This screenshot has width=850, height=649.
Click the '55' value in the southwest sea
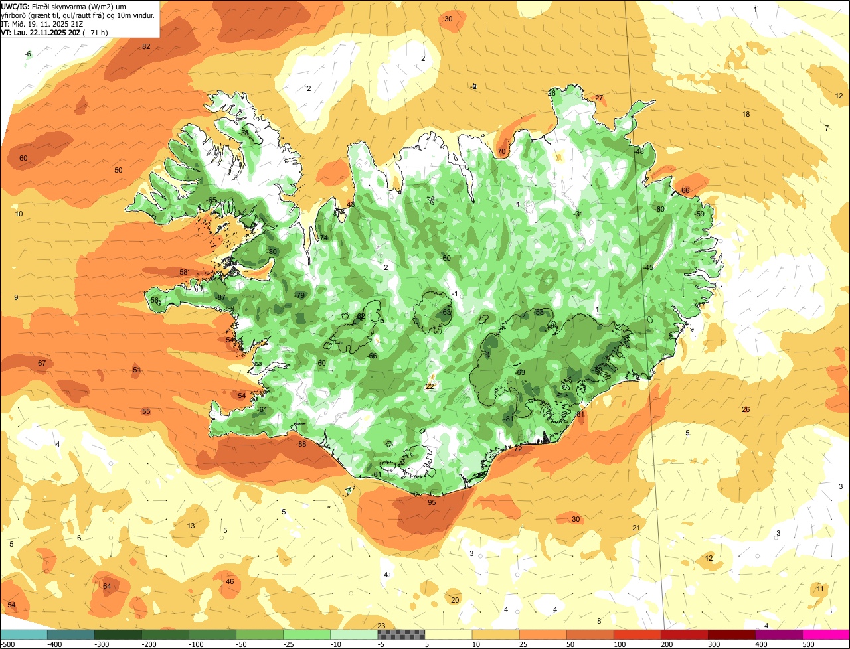(146, 411)
